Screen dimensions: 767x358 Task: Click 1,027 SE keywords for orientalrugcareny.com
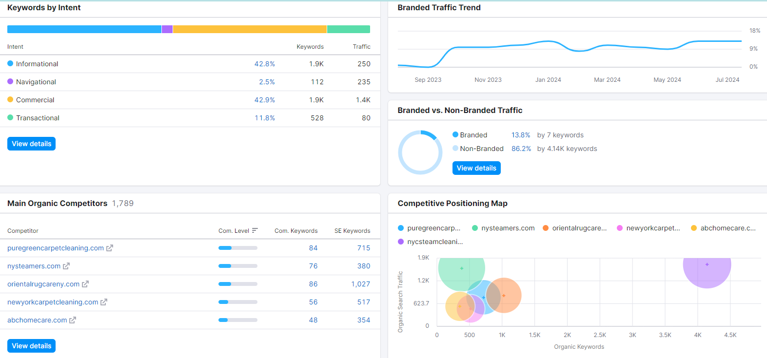tap(361, 284)
